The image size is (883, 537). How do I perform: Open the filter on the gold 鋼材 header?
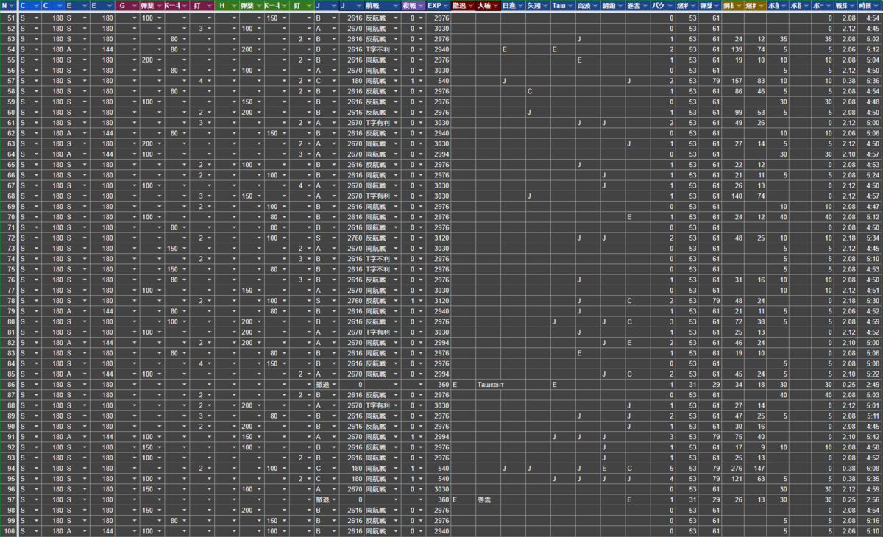coord(737,6)
